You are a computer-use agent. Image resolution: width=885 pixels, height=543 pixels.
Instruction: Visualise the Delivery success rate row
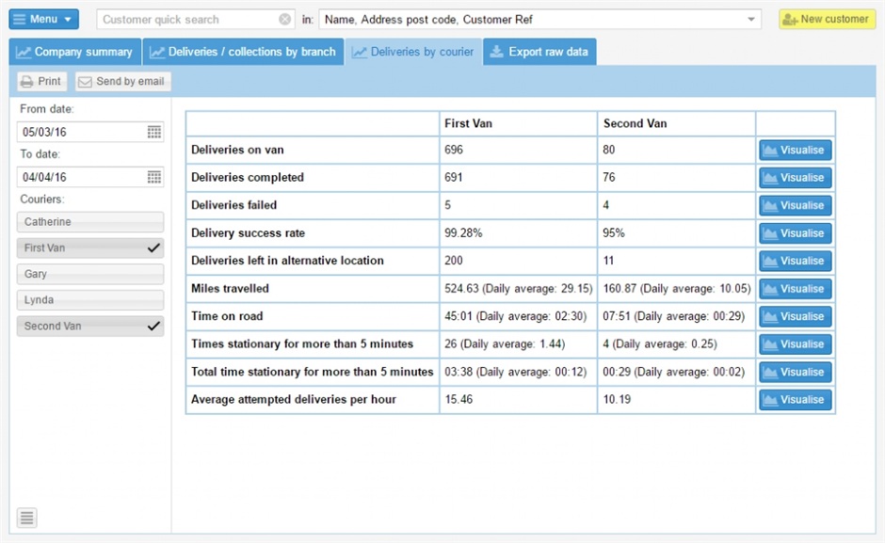coord(795,233)
